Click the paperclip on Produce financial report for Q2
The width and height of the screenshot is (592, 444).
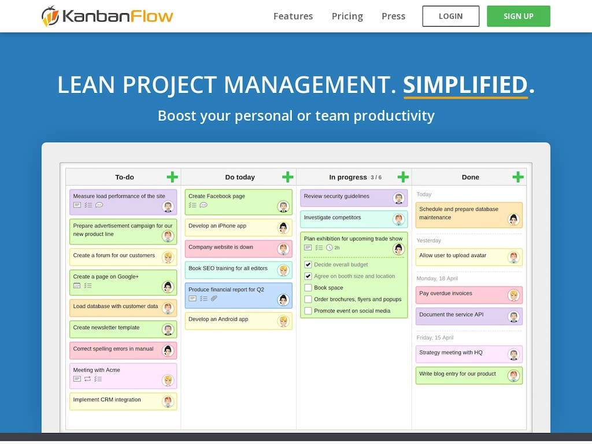(213, 299)
